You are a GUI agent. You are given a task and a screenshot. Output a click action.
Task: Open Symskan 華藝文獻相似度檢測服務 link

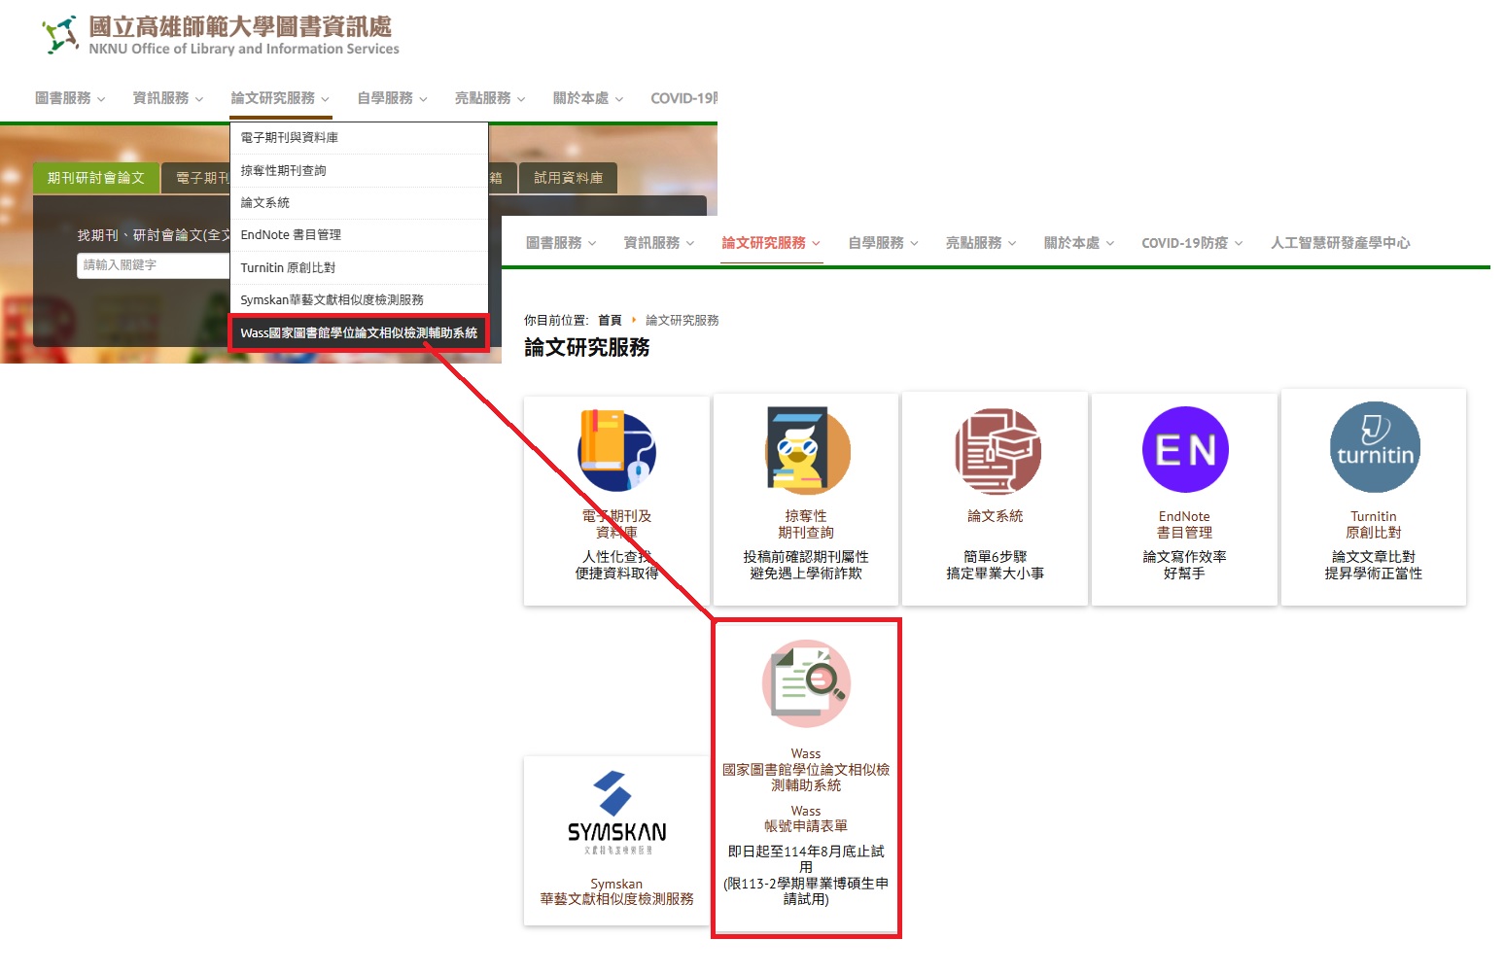click(x=616, y=891)
